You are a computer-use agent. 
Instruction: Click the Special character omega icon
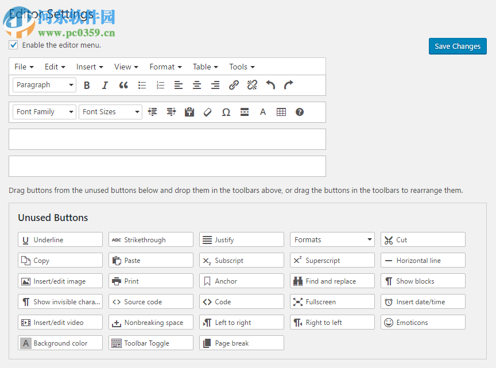pos(226,112)
